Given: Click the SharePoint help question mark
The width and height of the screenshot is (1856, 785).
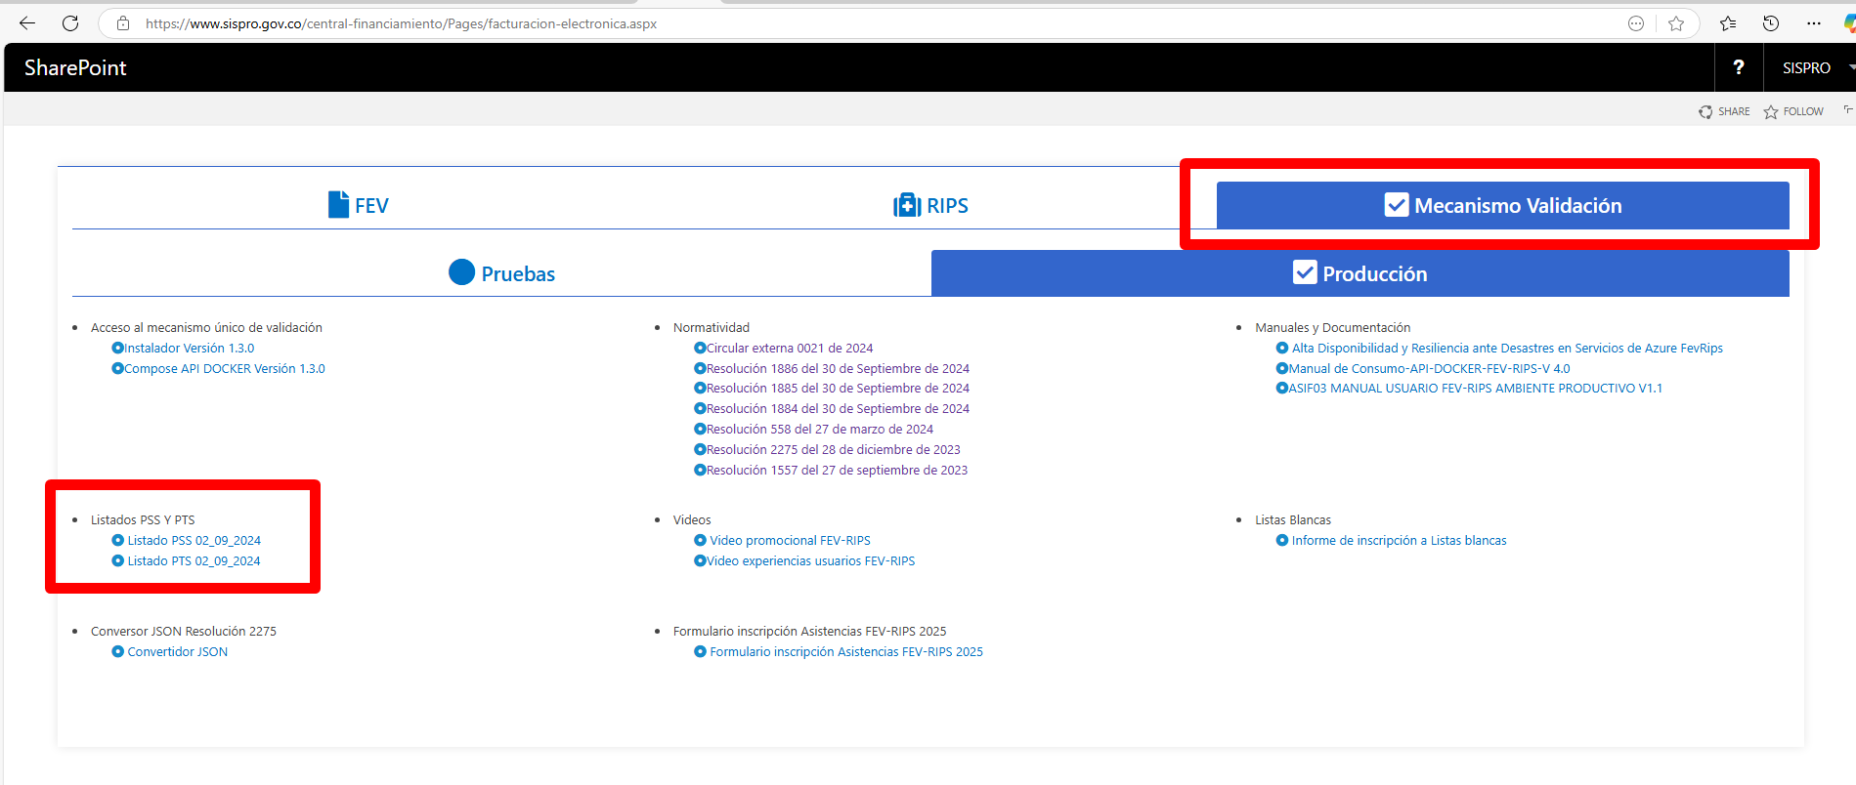Looking at the screenshot, I should click(1738, 67).
